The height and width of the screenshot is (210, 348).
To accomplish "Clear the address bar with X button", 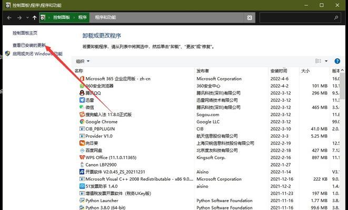I will pos(250,18).
